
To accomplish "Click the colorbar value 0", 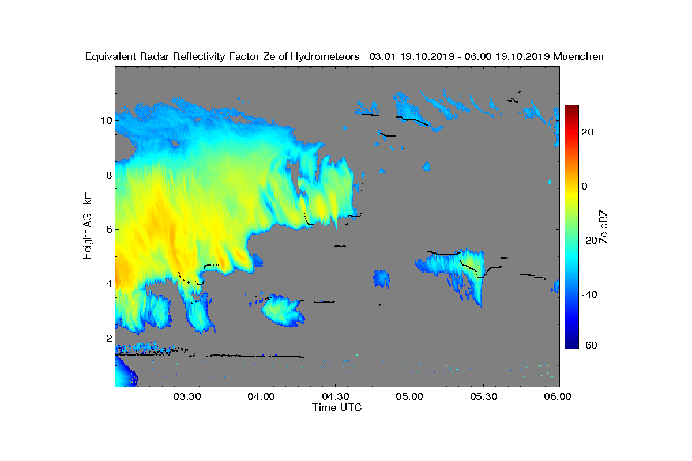I will click(x=585, y=186).
